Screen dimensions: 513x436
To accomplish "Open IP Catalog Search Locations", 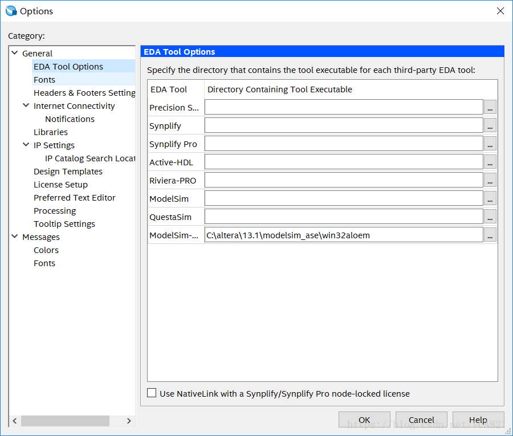I will tap(90, 158).
